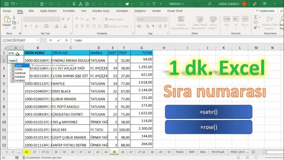Click Erişilebilirlik status bar message
The width and height of the screenshot is (284, 160).
pos(42,158)
